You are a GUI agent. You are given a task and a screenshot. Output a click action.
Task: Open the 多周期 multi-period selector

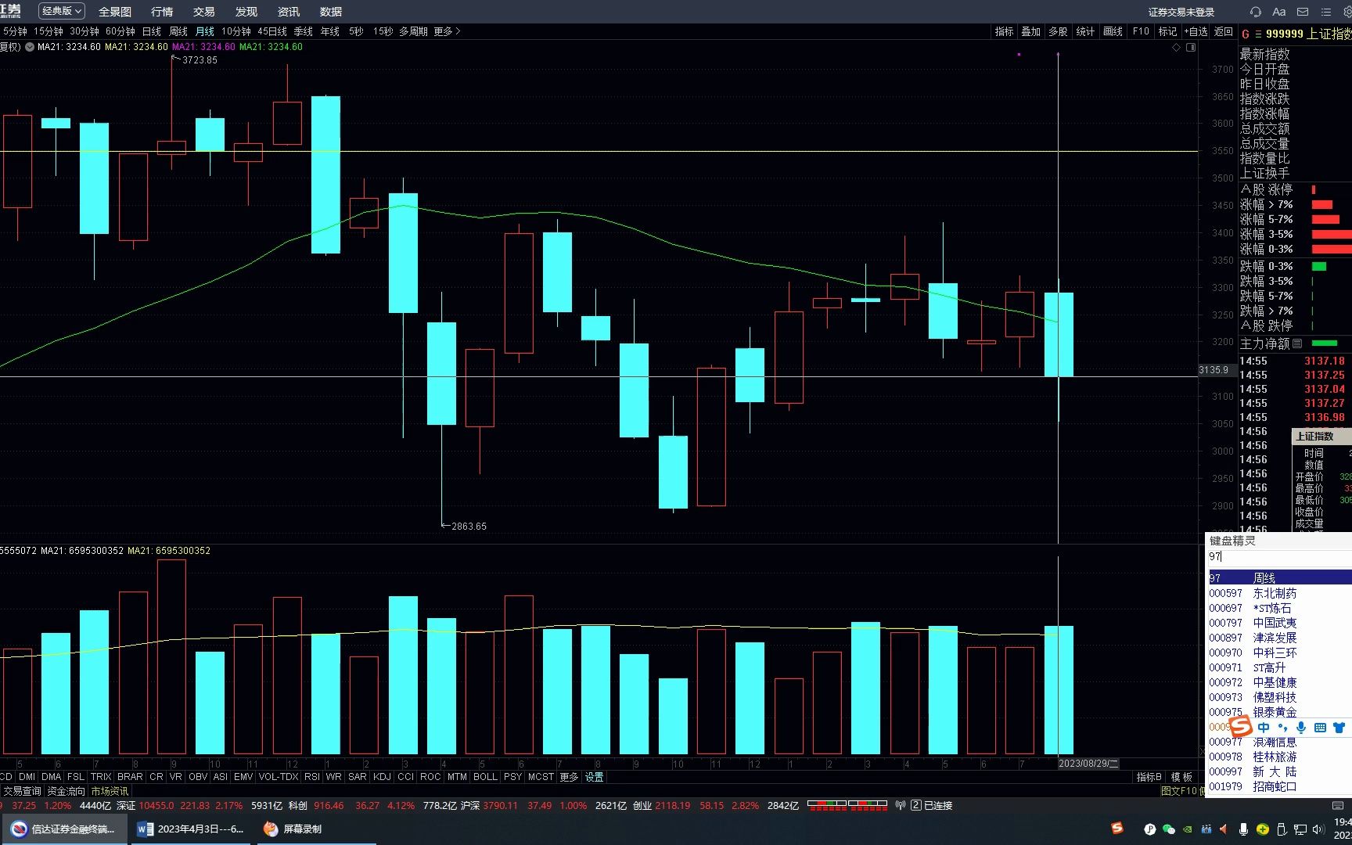(413, 31)
